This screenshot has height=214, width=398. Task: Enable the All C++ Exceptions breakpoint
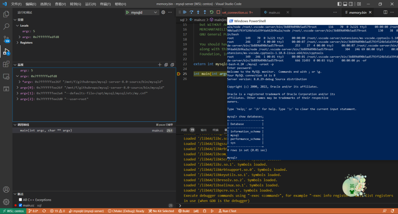[x=21, y=200]
